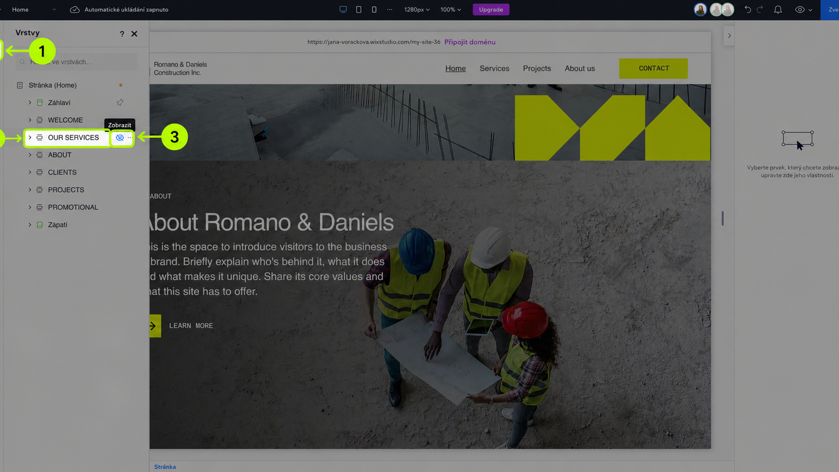Click the LEARN MORE button
839x472 pixels.
(x=191, y=326)
